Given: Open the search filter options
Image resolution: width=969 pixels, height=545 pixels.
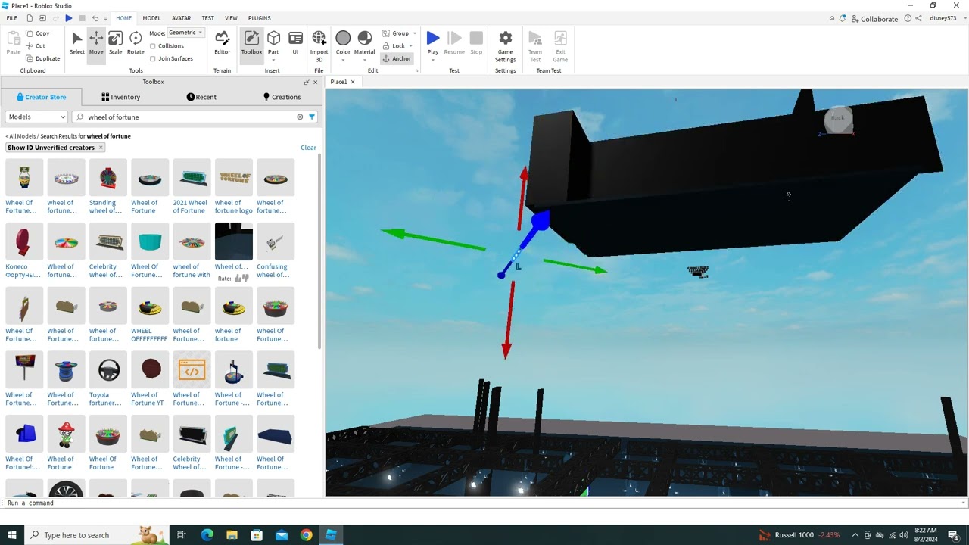Looking at the screenshot, I should (x=312, y=117).
